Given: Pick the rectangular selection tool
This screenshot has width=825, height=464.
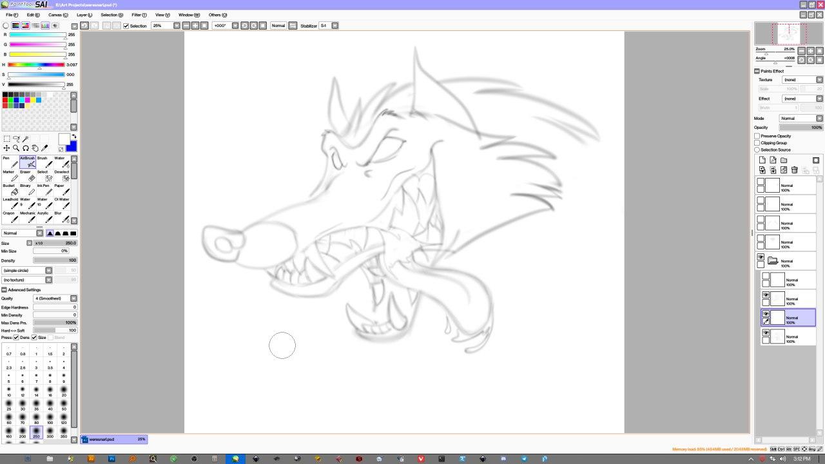Looking at the screenshot, I should pos(6,139).
